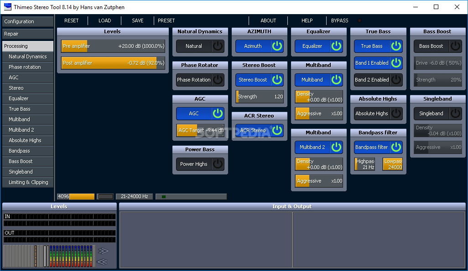
Task: Toggle the Multiband 2 power icon
Action: click(336, 147)
